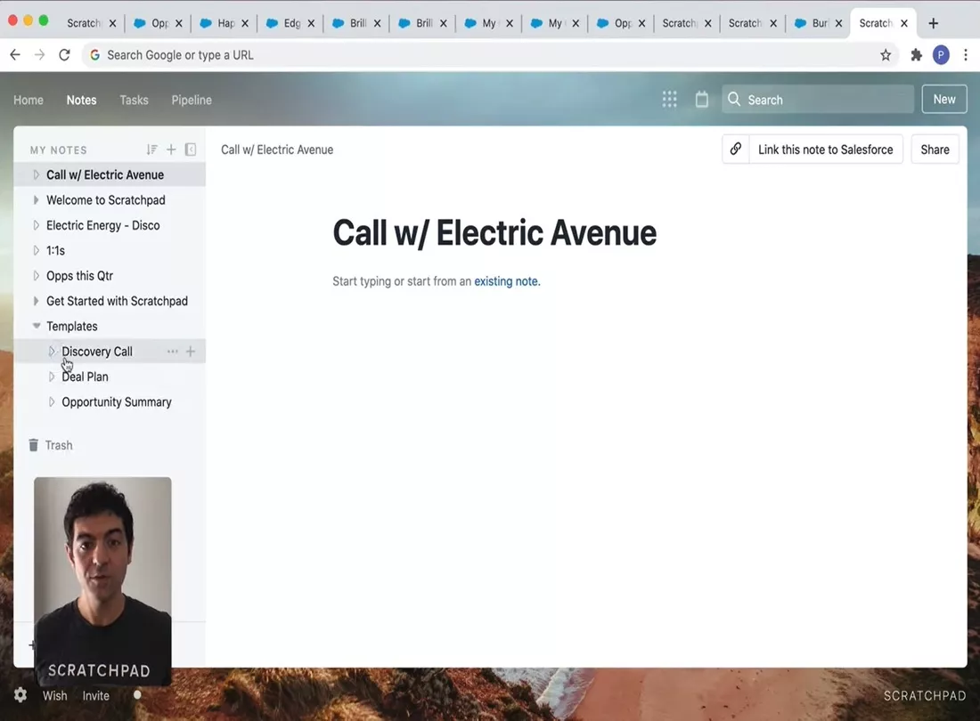
Task: Close the Hap browser tab
Action: pyautogui.click(x=245, y=23)
